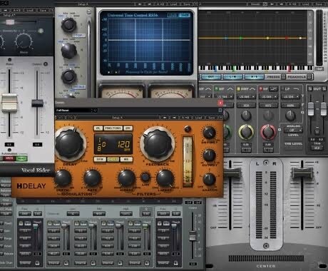Click the LP band Q knob in the EQ
328x271 pixels.
[x=290, y=116]
